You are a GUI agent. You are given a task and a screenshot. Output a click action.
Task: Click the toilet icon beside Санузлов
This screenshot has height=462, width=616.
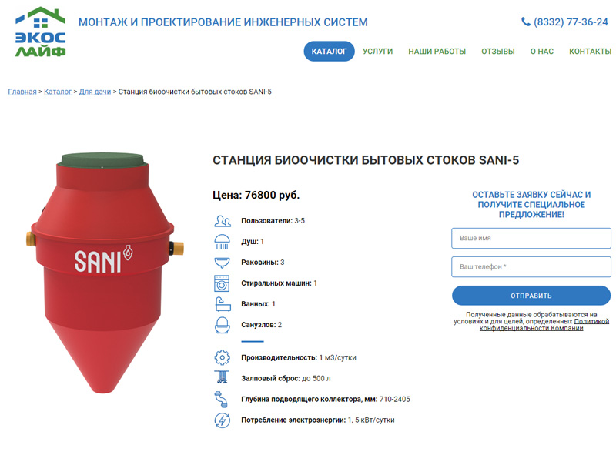coord(222,325)
